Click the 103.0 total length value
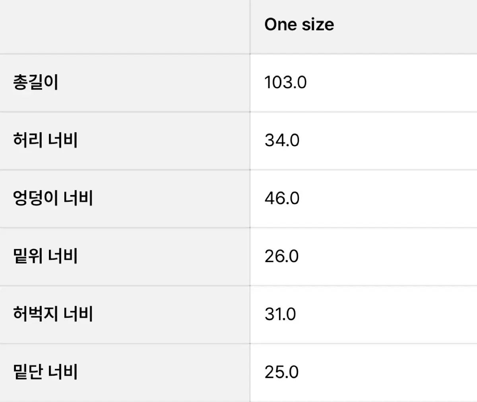The width and height of the screenshot is (477, 402). (285, 83)
